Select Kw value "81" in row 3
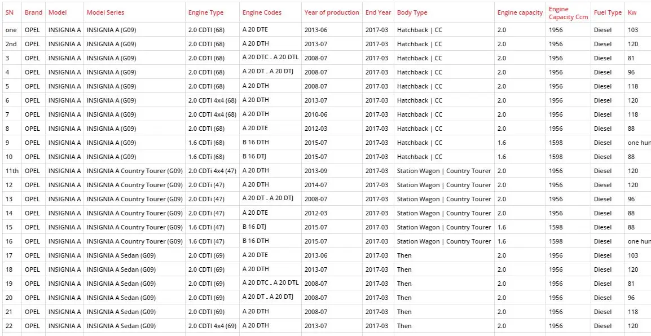 (631, 58)
